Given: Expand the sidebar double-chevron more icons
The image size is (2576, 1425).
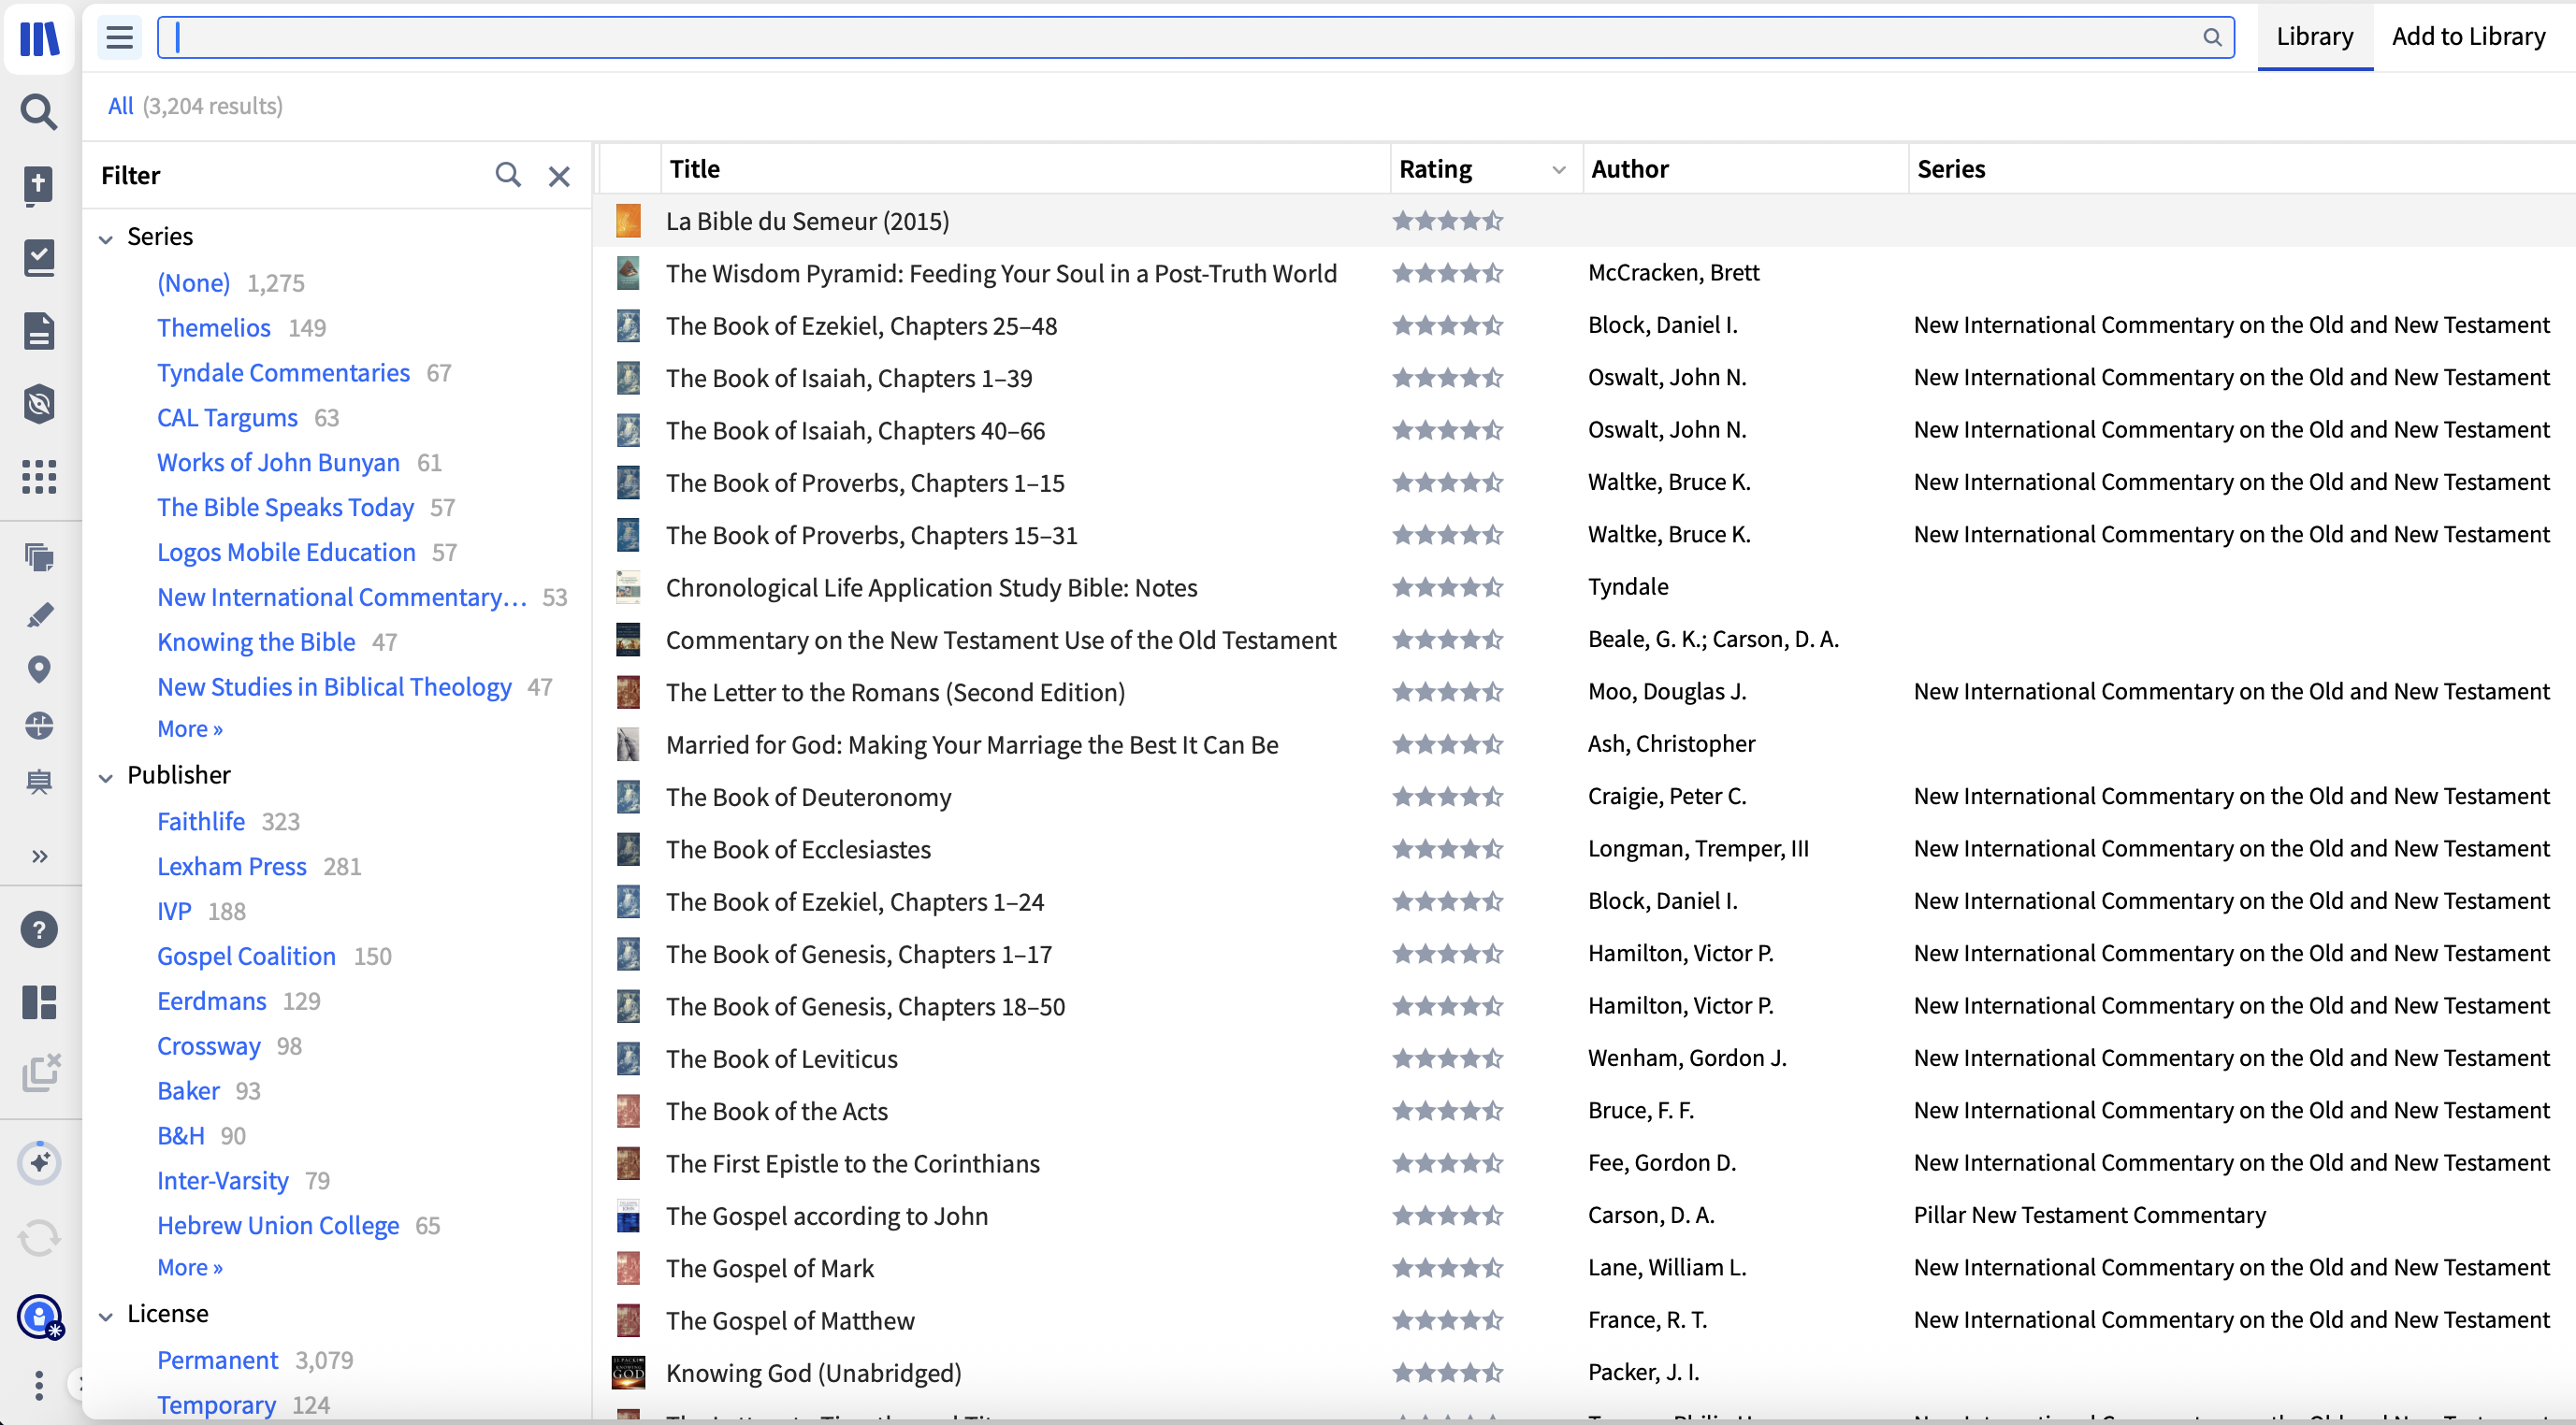Looking at the screenshot, I should tap(38, 856).
